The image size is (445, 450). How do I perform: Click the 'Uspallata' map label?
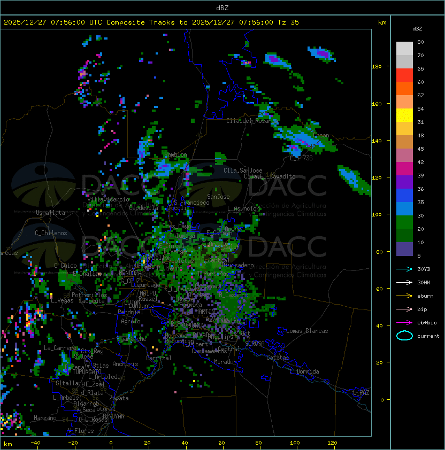click(50, 213)
